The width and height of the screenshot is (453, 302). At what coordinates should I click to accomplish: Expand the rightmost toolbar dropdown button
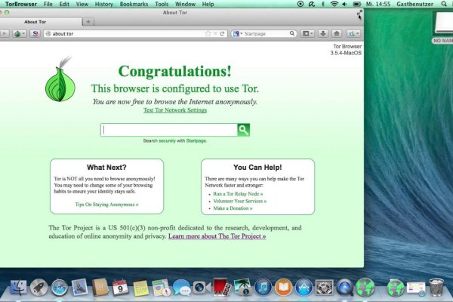click(353, 34)
